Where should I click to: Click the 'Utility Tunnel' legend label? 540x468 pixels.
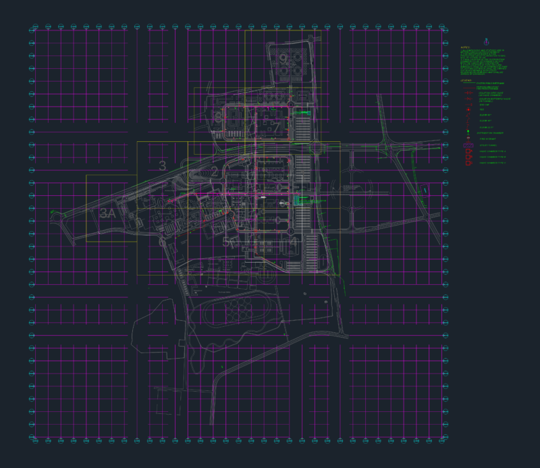click(488, 145)
